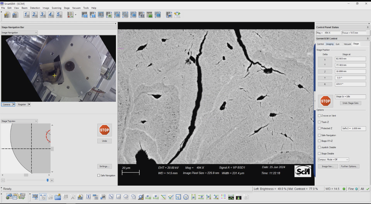The image size is (371, 204).
Task: Toggle the Joystick Disable checkbox
Action: tap(319, 147)
